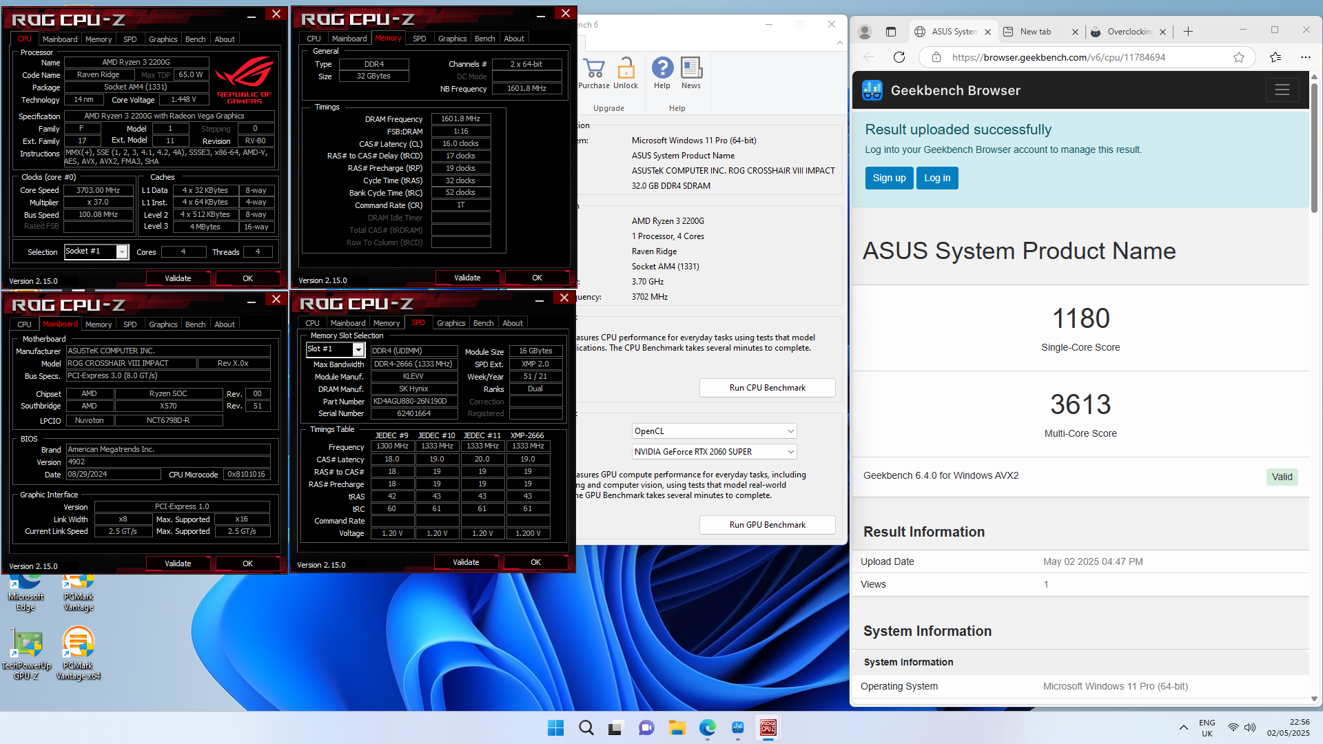Screen dimensions: 1323x744
Task: Click ENG UK language indicator
Action: (1207, 727)
